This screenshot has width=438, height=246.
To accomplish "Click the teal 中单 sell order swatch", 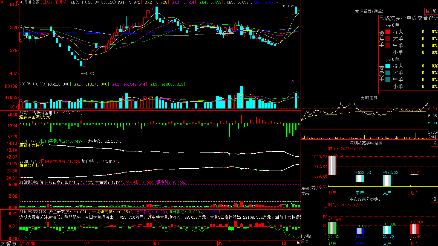I will (x=388, y=80).
